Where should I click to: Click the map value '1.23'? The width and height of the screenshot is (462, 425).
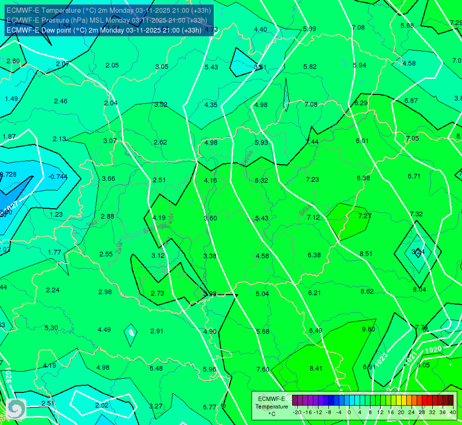[x=56, y=215]
